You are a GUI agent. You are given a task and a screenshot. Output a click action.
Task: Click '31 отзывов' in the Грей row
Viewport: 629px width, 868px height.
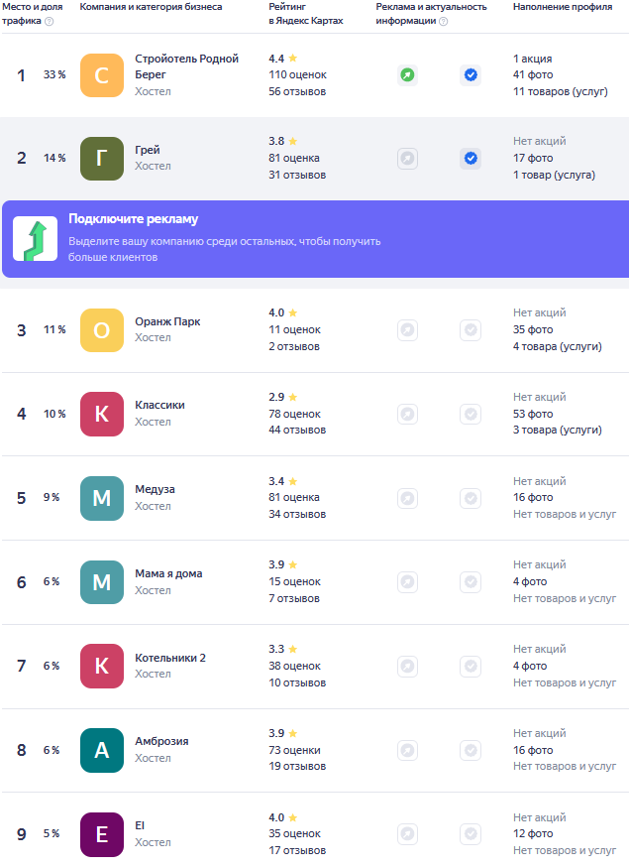(297, 175)
